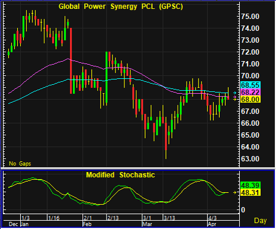Click the 3/13 date marker
The width and height of the screenshot is (276, 229).
(169, 218)
